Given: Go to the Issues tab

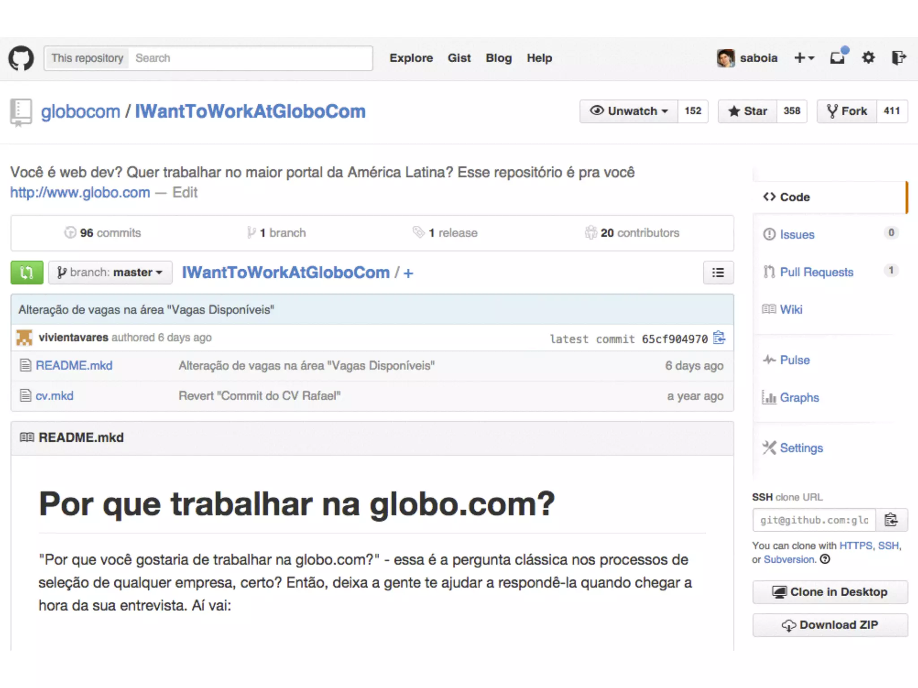Looking at the screenshot, I should (797, 234).
